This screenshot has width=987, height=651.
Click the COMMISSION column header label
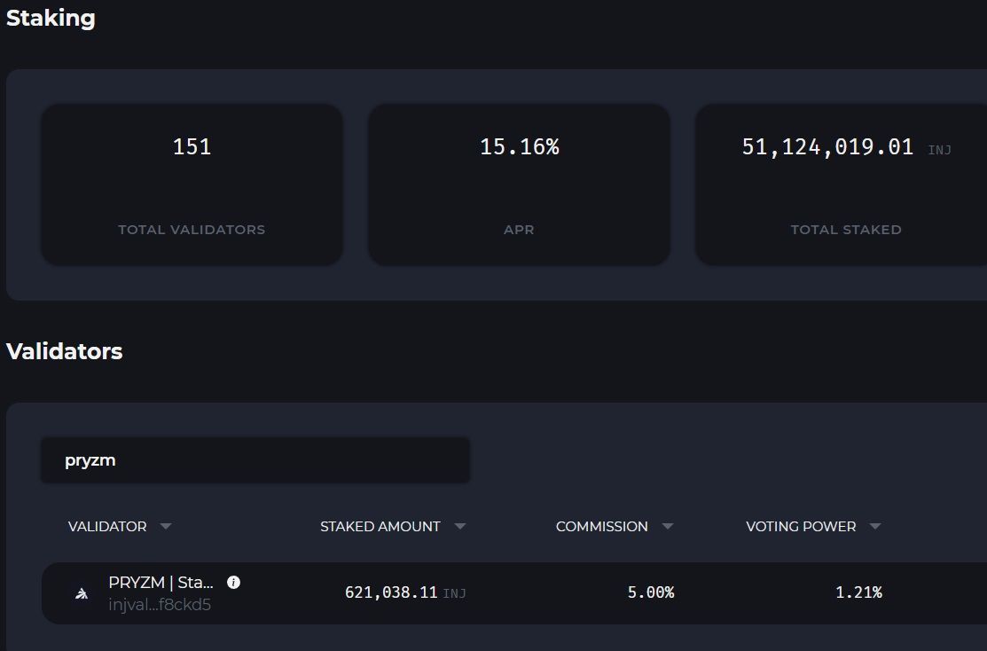(602, 526)
